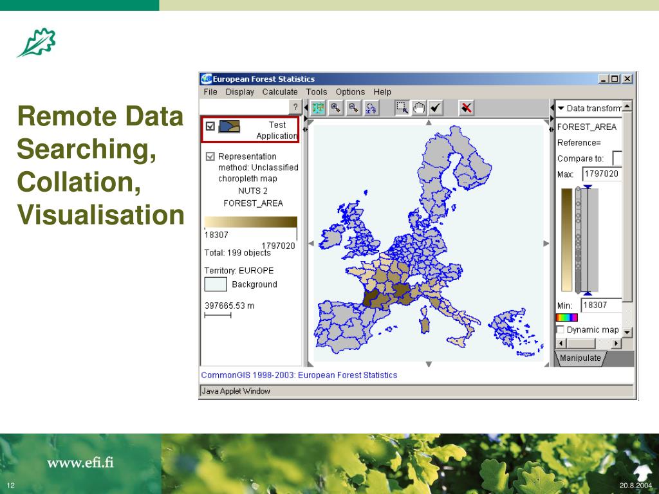Viewport: 659px width, 494px height.
Task: Select the Manipulate tab
Action: (x=580, y=358)
